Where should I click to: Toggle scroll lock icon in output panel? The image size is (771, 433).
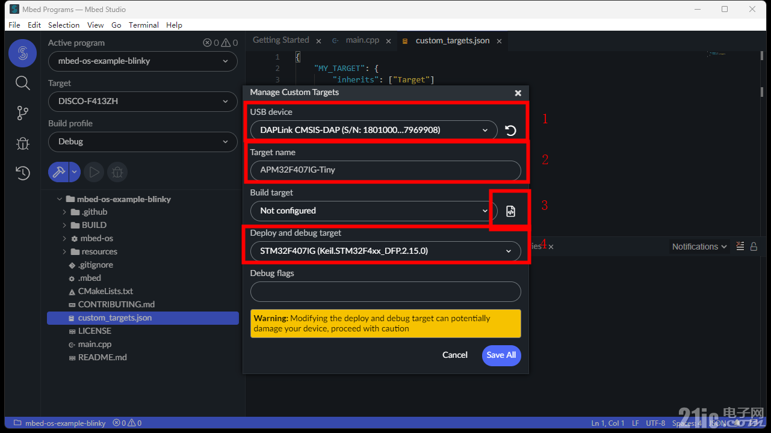pyautogui.click(x=754, y=246)
